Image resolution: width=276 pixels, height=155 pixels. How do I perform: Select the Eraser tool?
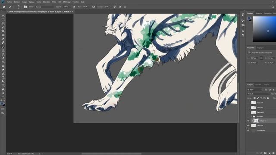3,58
